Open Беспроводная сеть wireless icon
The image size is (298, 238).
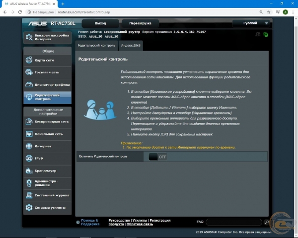tap(29, 121)
